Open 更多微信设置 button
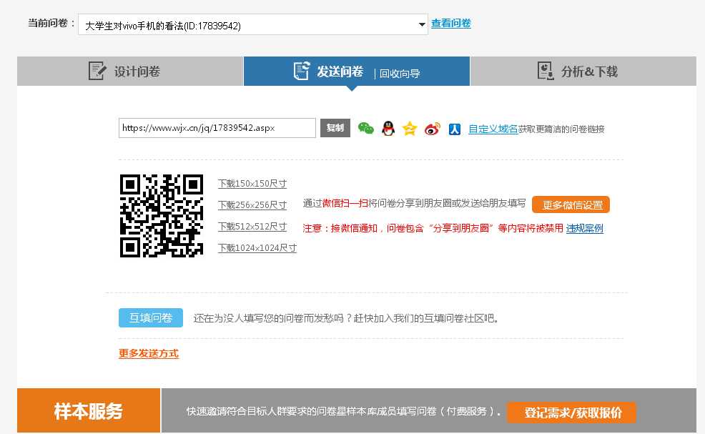 (x=571, y=204)
